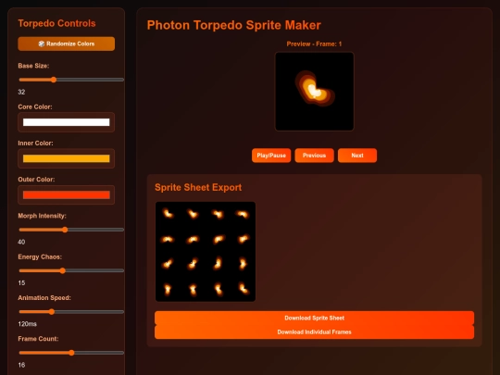
Task: Click the Photon Torpedo Sprite Maker title
Action: pyautogui.click(x=233, y=25)
